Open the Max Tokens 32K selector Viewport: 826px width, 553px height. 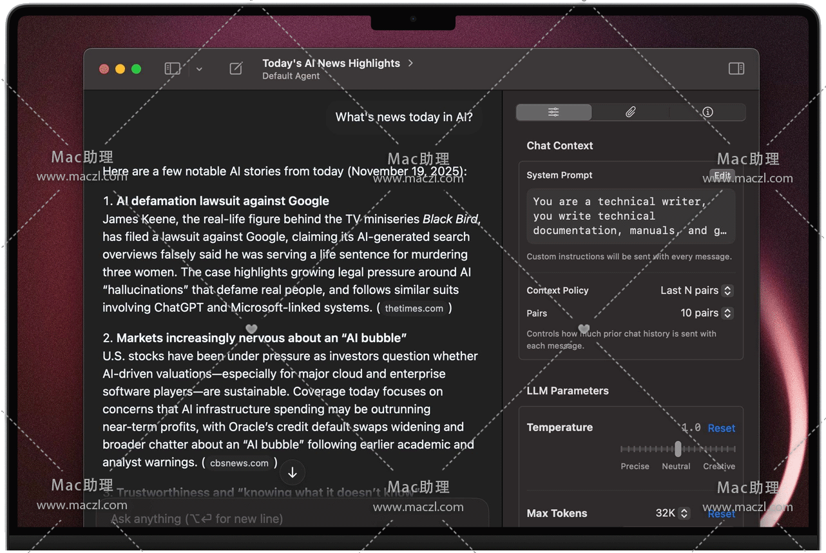(x=672, y=514)
